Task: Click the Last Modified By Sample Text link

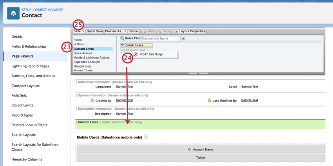Action: click(250, 100)
